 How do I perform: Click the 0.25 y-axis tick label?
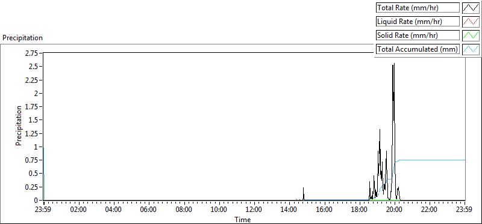coord(31,187)
